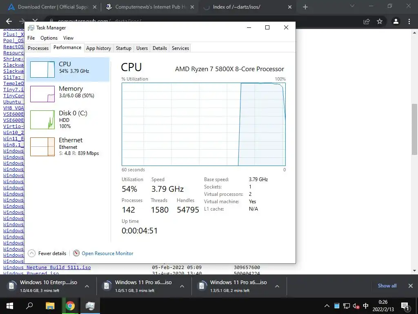
Task: Select the Memory usage thumbnail
Action: 42,94
